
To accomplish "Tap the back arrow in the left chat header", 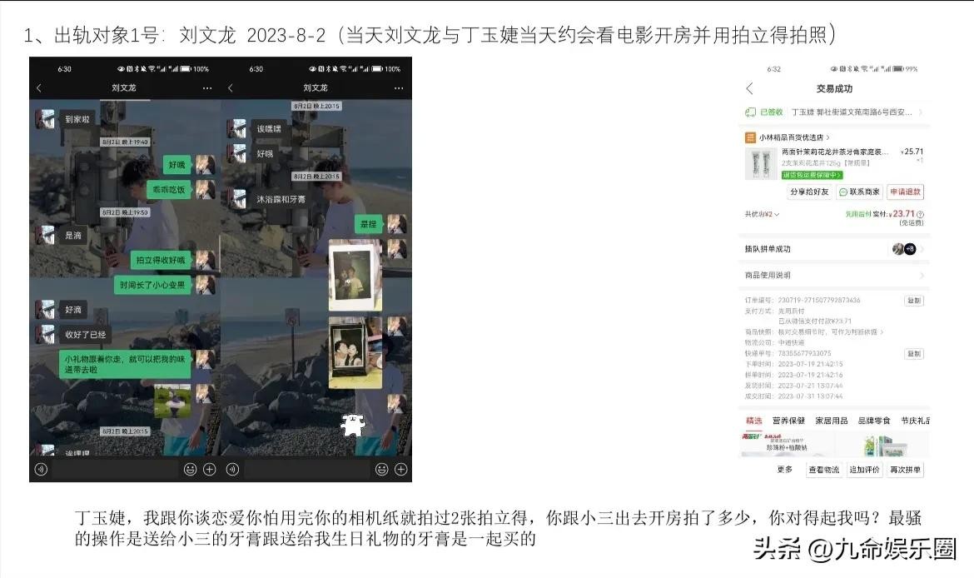I will click(38, 87).
